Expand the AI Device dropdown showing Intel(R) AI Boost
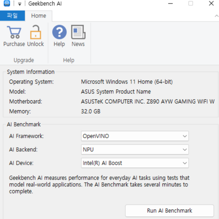Viewport: 219px width, 219px height. 135,163
